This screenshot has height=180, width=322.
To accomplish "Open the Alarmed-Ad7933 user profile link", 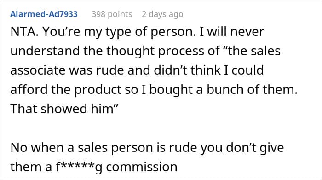I will 44,14.
